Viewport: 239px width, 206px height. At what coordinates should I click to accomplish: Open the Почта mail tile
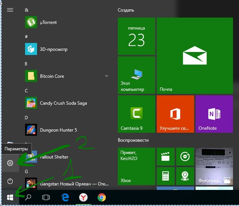pos(195,56)
